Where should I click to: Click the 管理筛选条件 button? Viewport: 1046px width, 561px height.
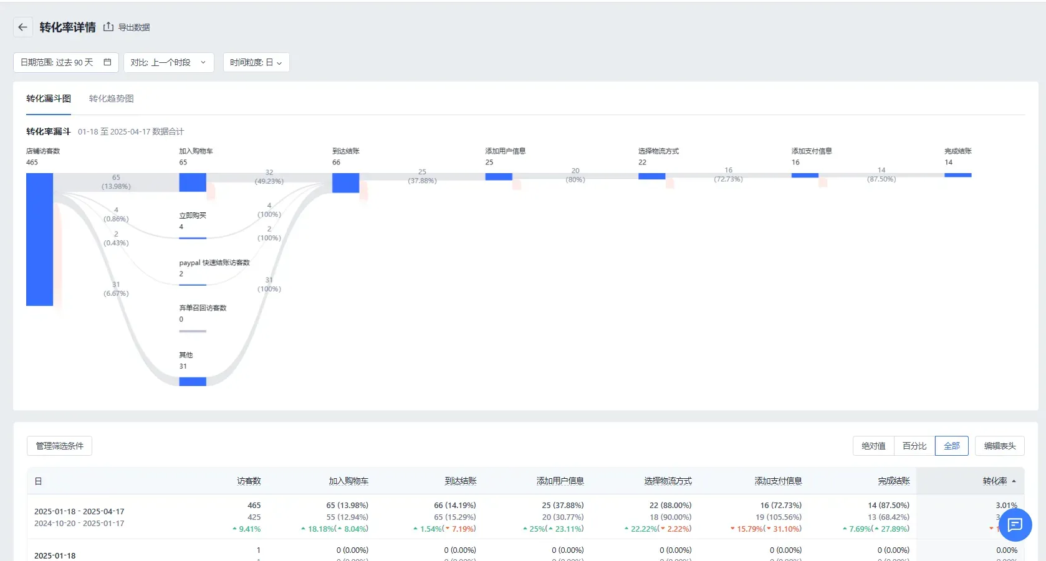click(59, 446)
